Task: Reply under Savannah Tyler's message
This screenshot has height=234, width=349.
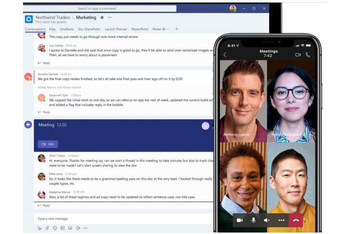Action: point(44,112)
